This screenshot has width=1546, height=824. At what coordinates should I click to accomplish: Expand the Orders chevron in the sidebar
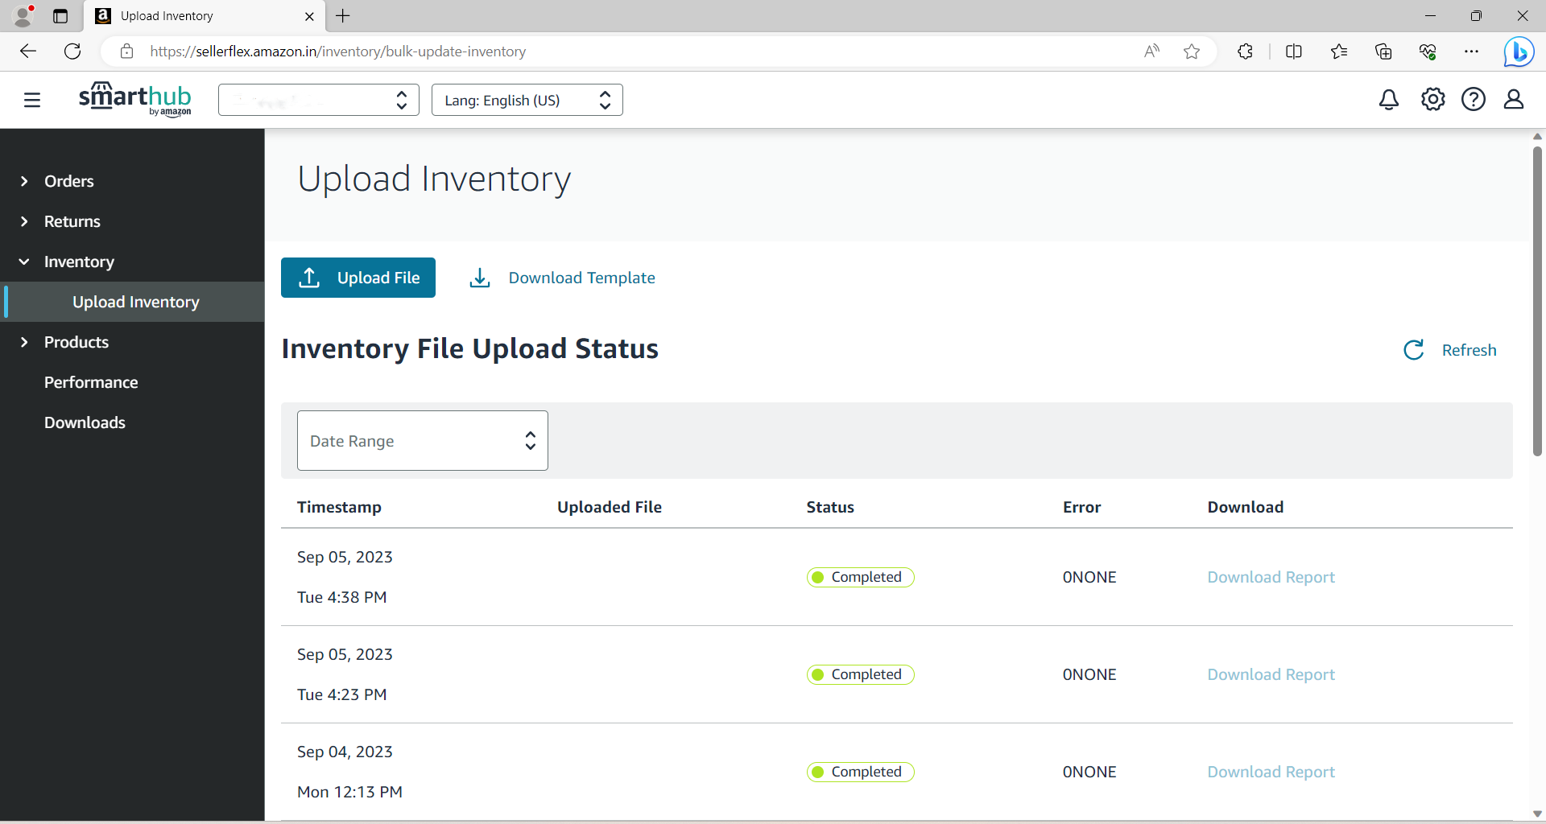[x=24, y=181]
